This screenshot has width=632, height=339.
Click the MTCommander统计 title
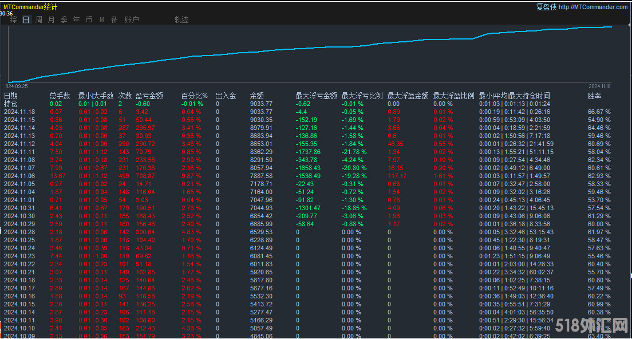[x=30, y=7]
